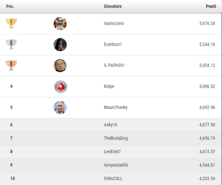
Task: Click the bronze third-place trophy icon
Action: 11,65
